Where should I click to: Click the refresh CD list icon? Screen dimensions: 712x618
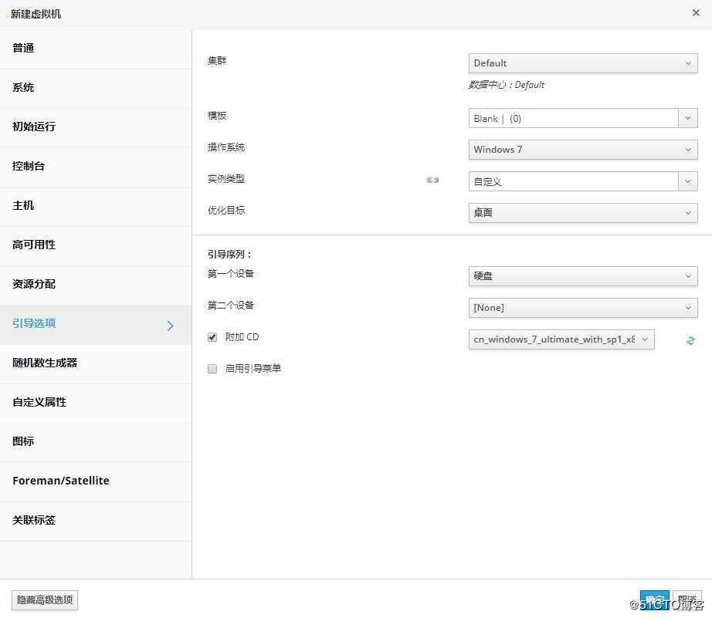(x=690, y=340)
